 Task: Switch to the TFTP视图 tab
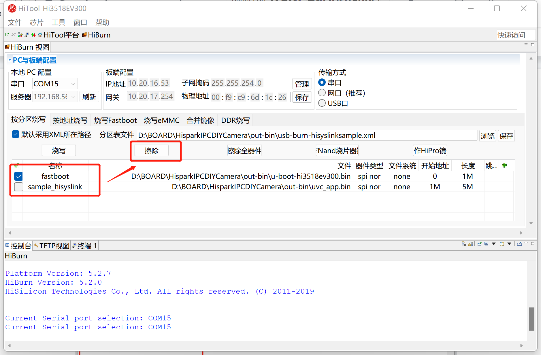click(x=52, y=246)
